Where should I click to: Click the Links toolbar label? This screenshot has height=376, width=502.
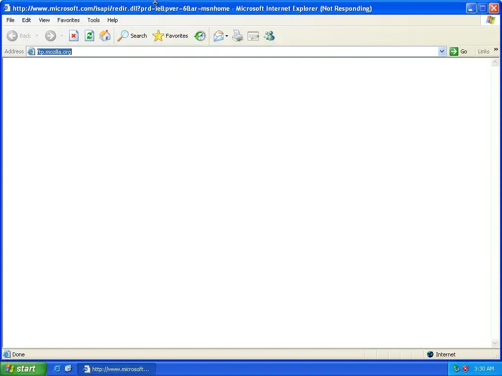point(483,51)
